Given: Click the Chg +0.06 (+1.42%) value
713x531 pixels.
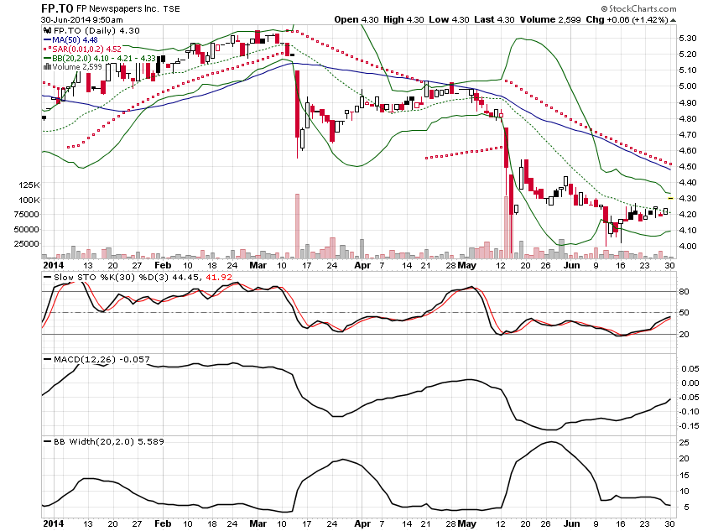Looking at the screenshot, I should click(627, 19).
